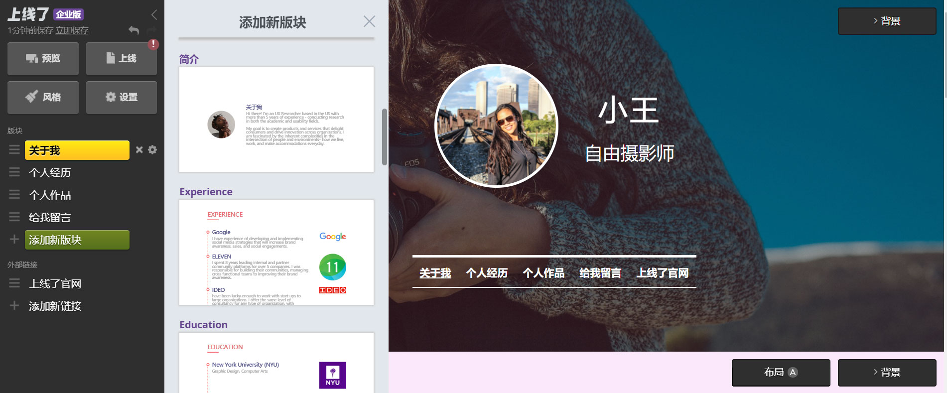Click the 立即保存 link
Viewport: 947px width, 393px height.
pyautogui.click(x=72, y=30)
